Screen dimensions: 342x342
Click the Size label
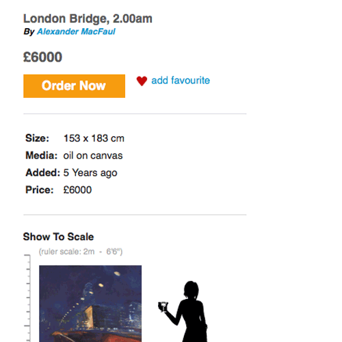(37, 138)
